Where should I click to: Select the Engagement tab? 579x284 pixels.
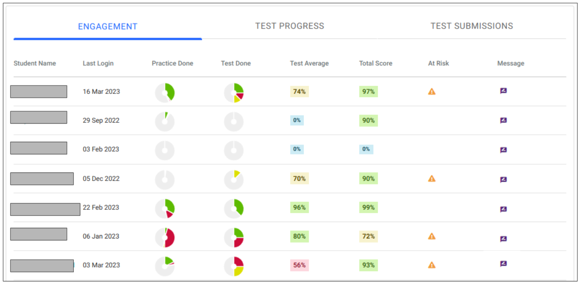pyautogui.click(x=108, y=27)
